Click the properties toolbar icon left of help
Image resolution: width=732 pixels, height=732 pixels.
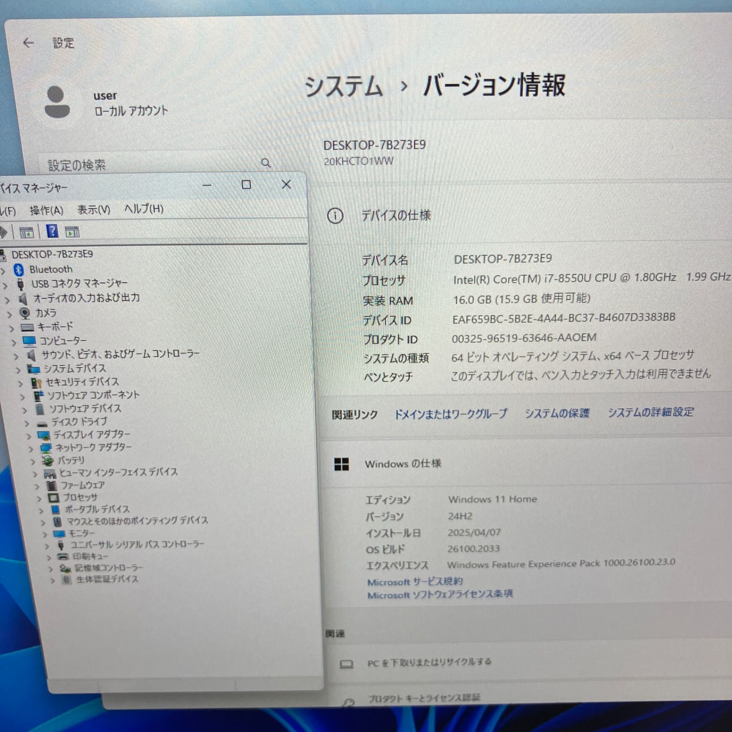tap(27, 232)
